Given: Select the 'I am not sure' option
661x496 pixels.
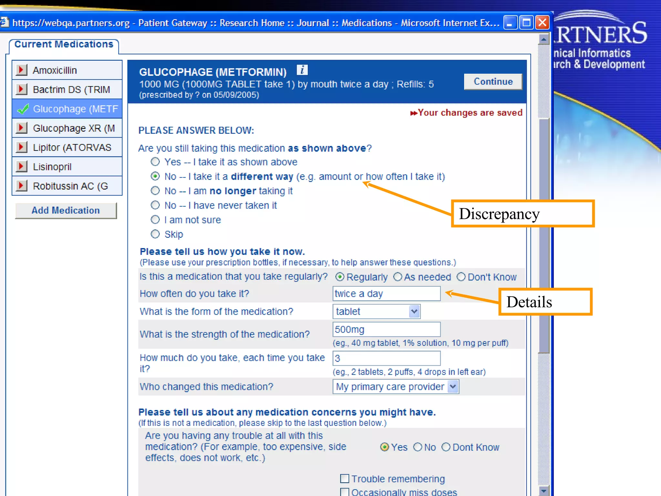Looking at the screenshot, I should coord(155,220).
